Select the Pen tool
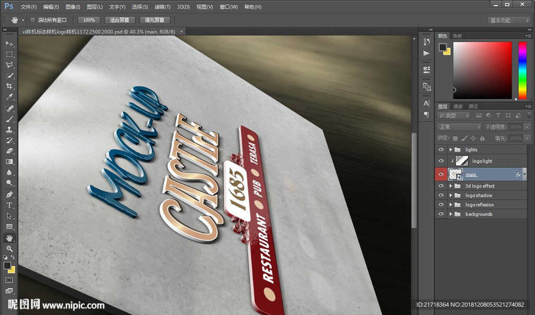The height and width of the screenshot is (315, 535). (9, 195)
